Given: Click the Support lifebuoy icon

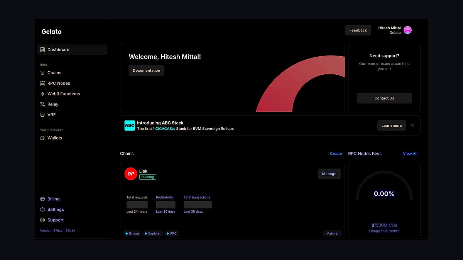Looking at the screenshot, I should pos(42,220).
